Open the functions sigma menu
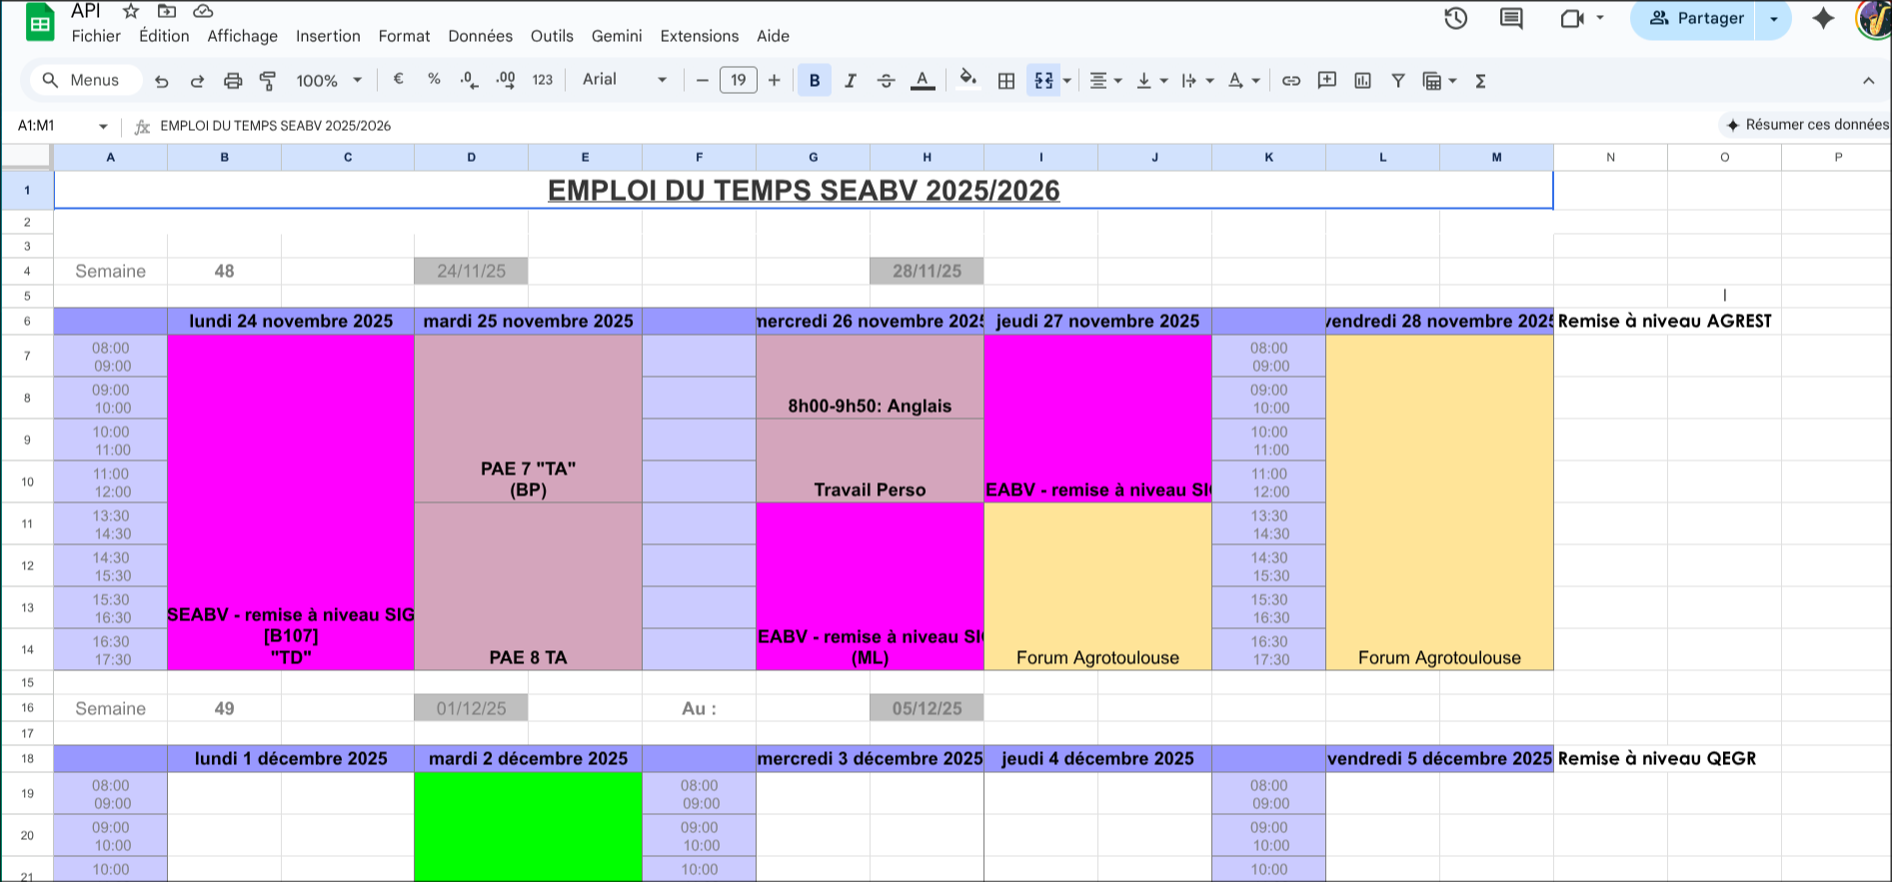Viewport: 1892px width, 882px height. (1480, 81)
